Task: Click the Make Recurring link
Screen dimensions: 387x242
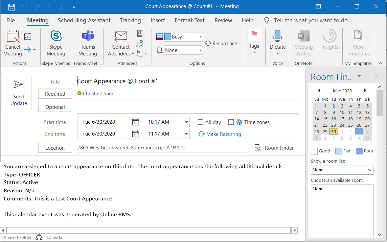Action: 223,134
